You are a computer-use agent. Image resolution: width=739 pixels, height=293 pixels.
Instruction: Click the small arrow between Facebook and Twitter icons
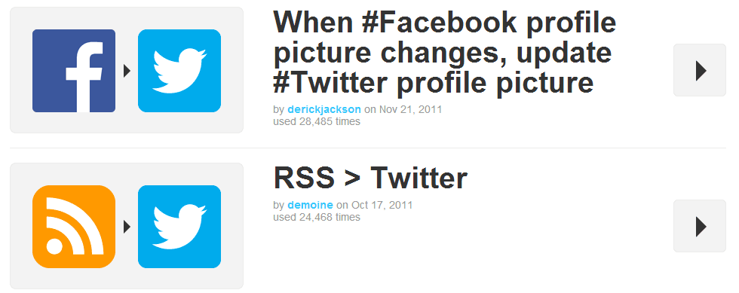point(127,71)
